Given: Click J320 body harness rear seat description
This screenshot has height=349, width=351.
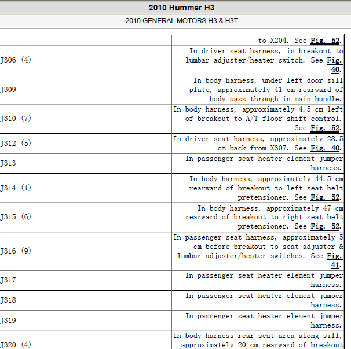Looking at the screenshot, I should (258, 340).
